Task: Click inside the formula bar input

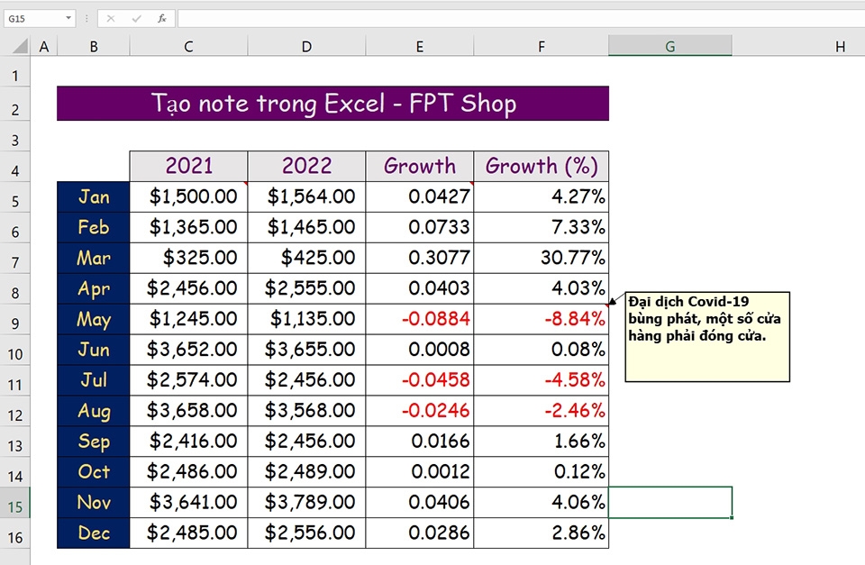Action: 521,18
